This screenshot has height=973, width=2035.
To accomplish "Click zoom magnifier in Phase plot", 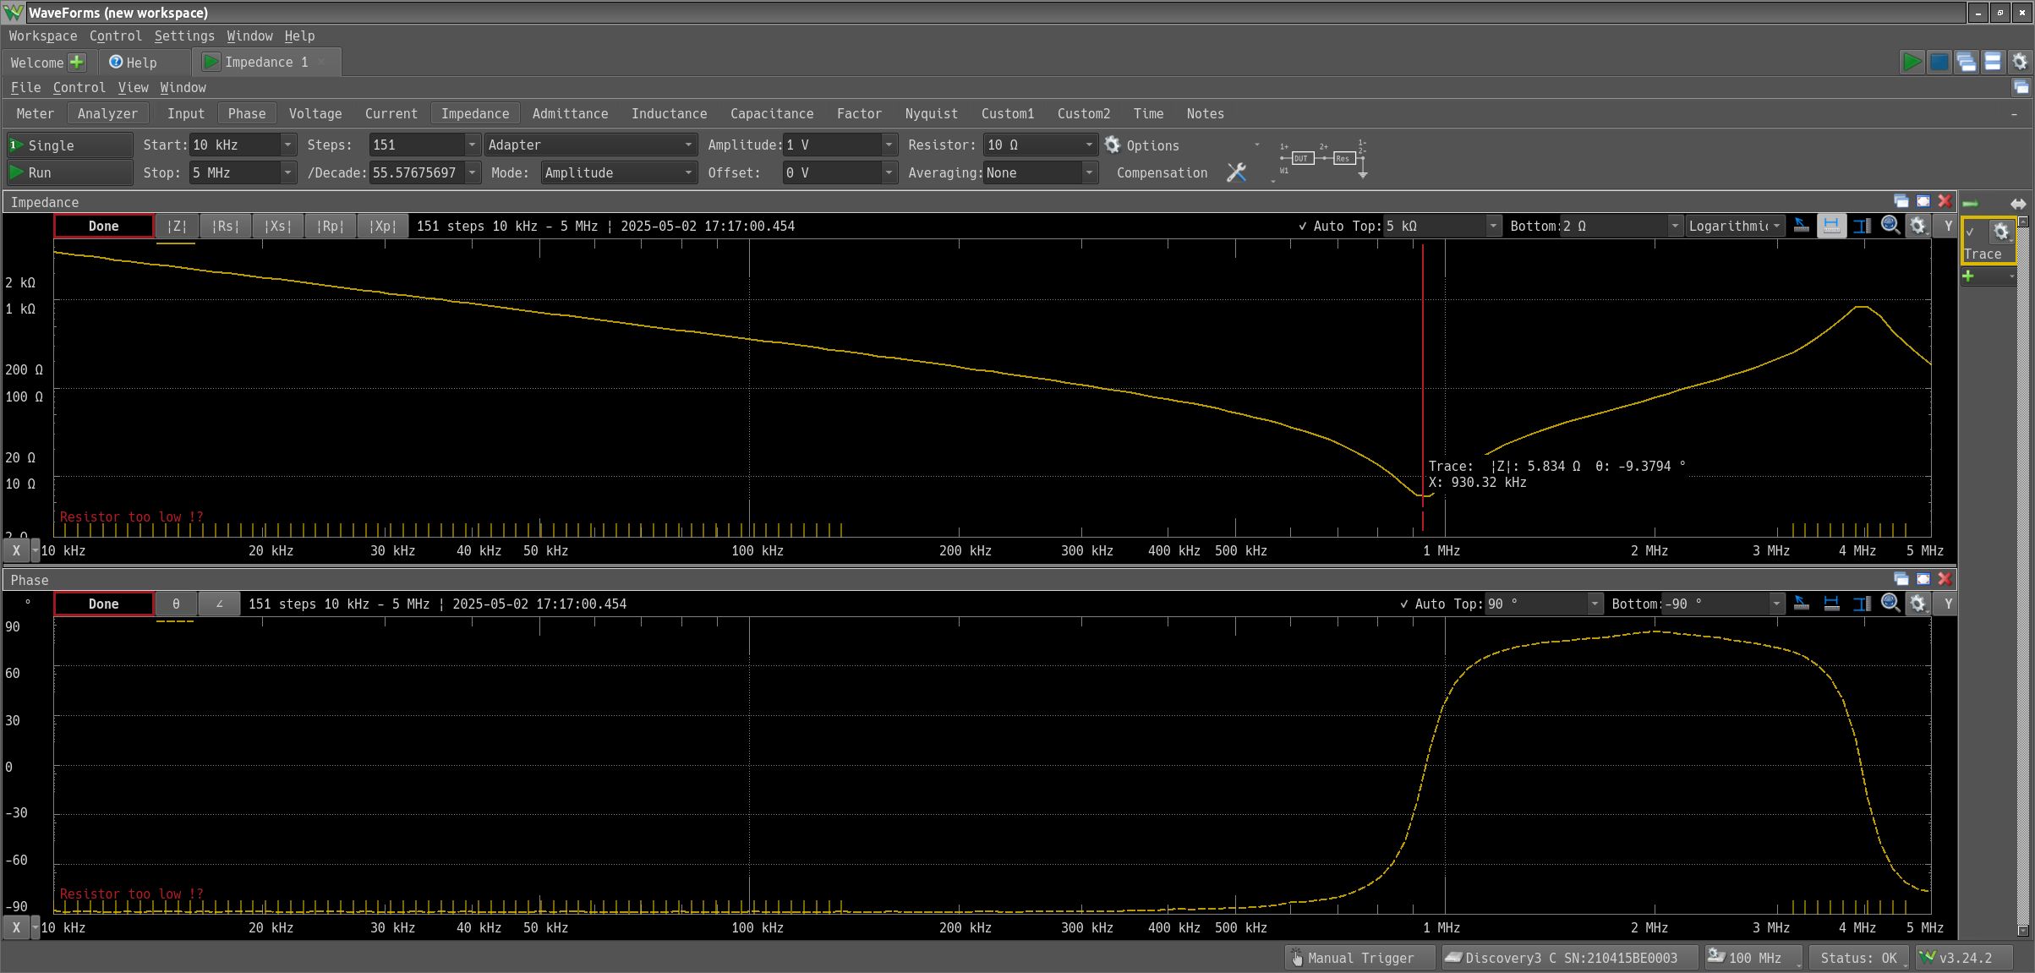I will [1890, 604].
